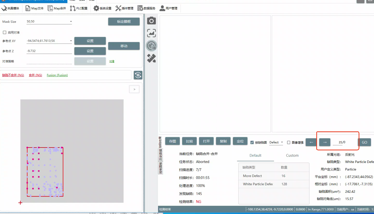
Task: Expand the 参考点 XY dropdown
Action: (x=71, y=41)
